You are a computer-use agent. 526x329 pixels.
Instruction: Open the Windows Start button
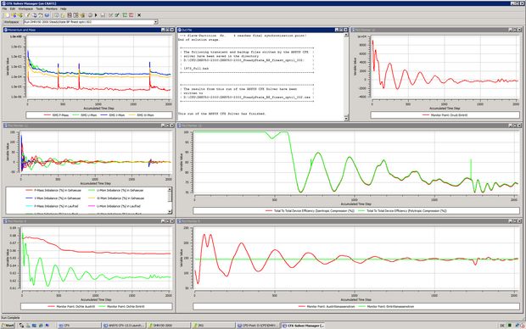pyautogui.click(x=8, y=326)
